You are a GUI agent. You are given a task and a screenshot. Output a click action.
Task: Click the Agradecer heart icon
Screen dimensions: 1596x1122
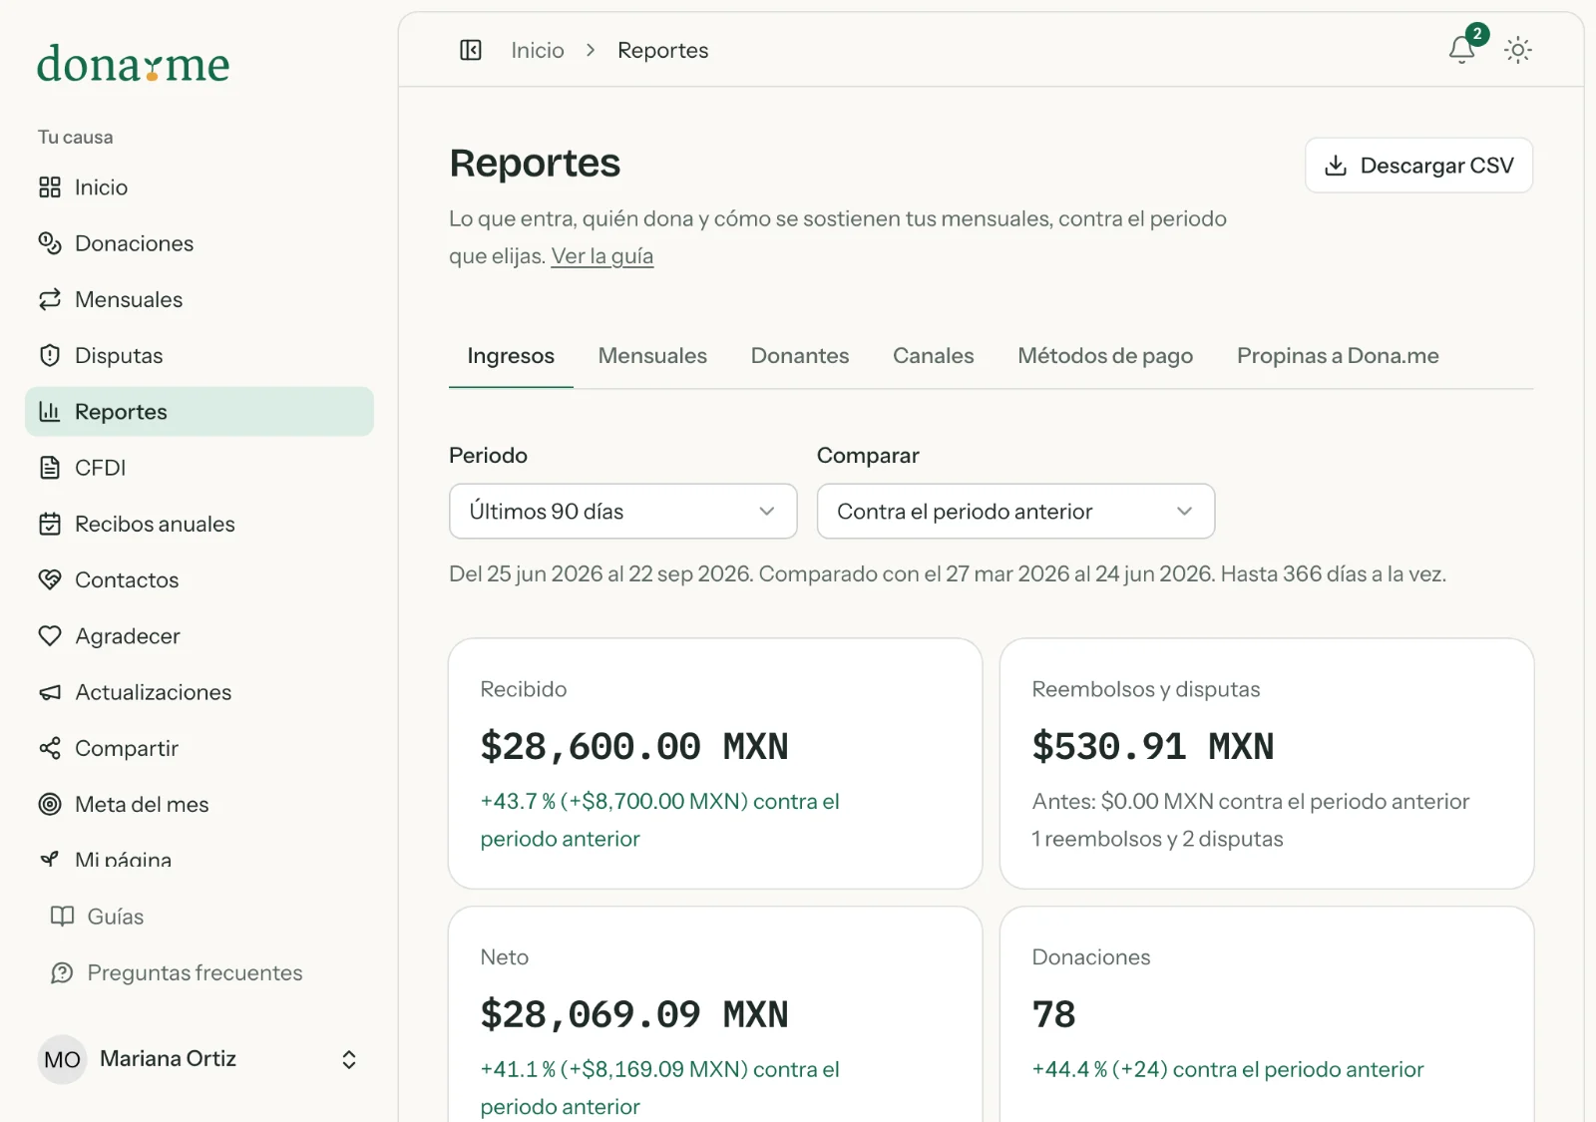click(50, 635)
